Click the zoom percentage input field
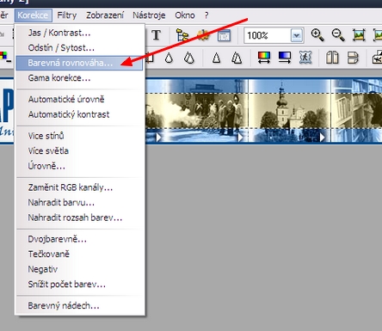This screenshot has width=382, height=331. coord(268,35)
